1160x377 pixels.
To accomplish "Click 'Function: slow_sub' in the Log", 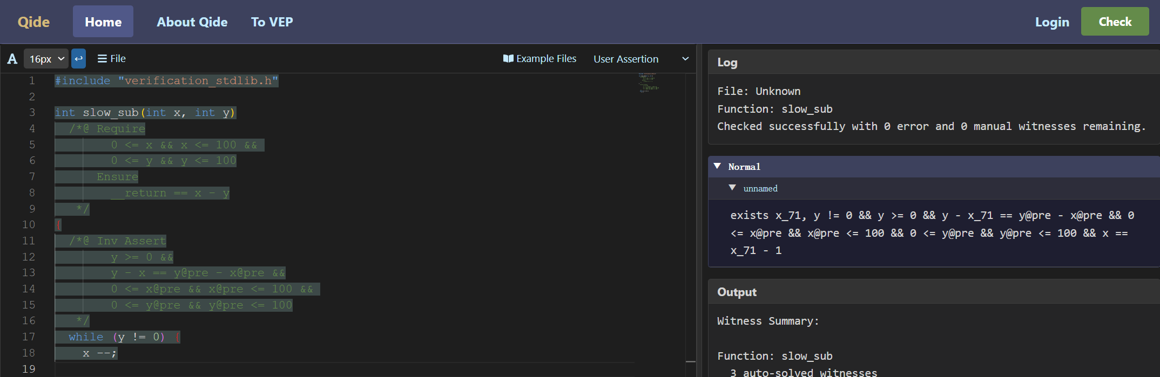I will (x=774, y=109).
